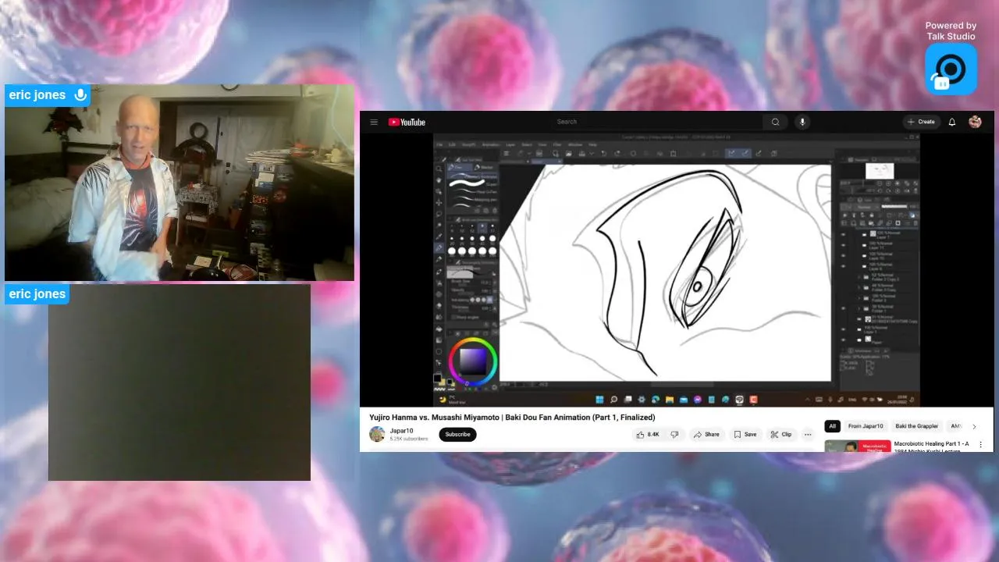The height and width of the screenshot is (562, 999).
Task: Go to YouTube home via logo
Action: click(407, 122)
